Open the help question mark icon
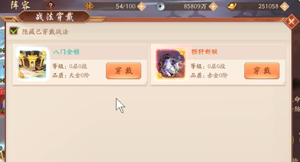The height and width of the screenshot is (162, 300). point(51,6)
